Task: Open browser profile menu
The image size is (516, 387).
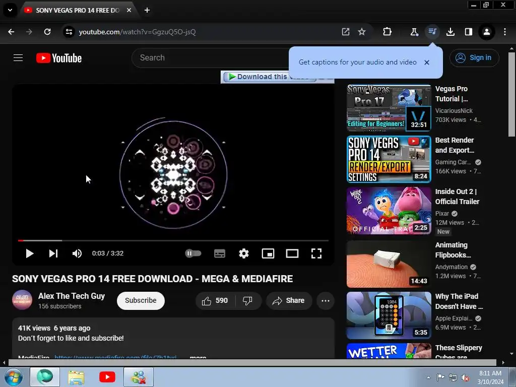Action: pos(486,32)
